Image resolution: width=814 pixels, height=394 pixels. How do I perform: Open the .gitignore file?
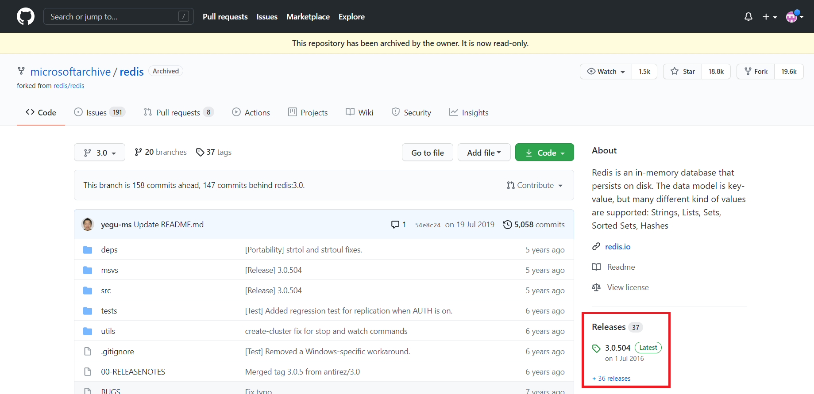(x=117, y=352)
